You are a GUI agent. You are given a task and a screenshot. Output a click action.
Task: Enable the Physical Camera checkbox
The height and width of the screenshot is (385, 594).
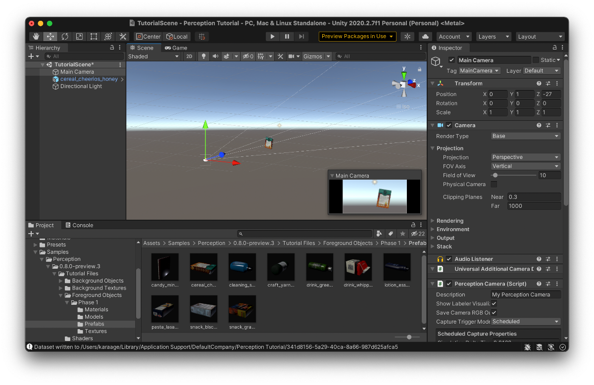tap(494, 185)
